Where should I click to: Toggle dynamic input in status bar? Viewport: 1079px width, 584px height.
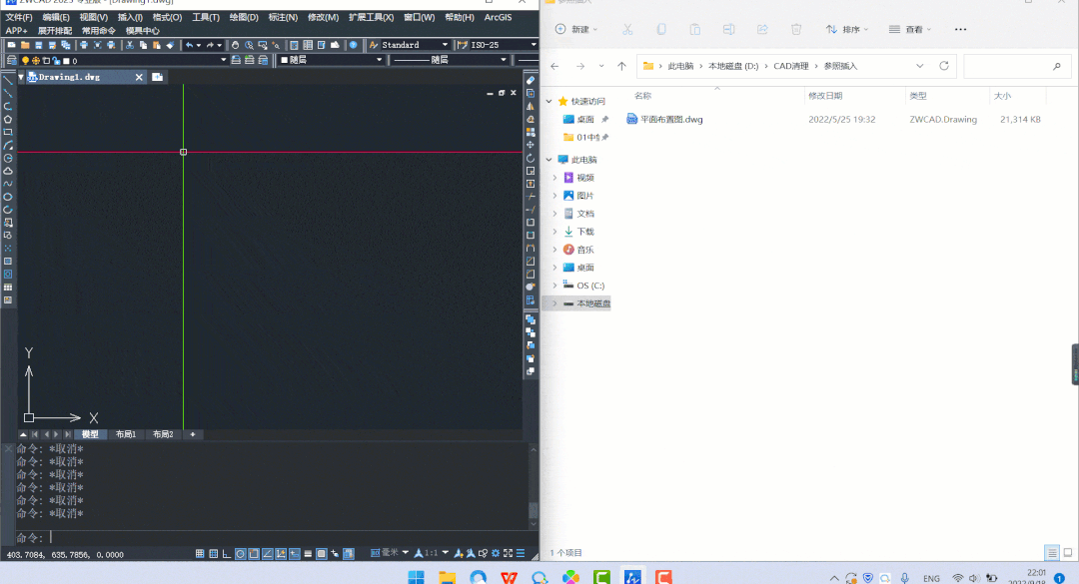coord(295,554)
